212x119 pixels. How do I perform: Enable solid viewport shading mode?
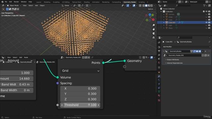[x=146, y=6]
